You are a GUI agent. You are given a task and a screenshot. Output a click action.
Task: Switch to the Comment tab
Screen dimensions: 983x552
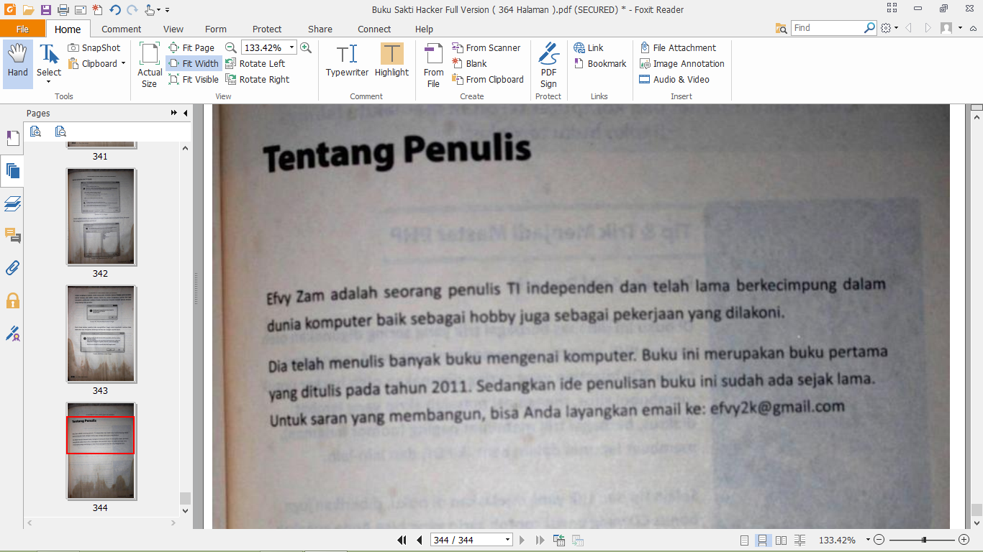coord(121,29)
